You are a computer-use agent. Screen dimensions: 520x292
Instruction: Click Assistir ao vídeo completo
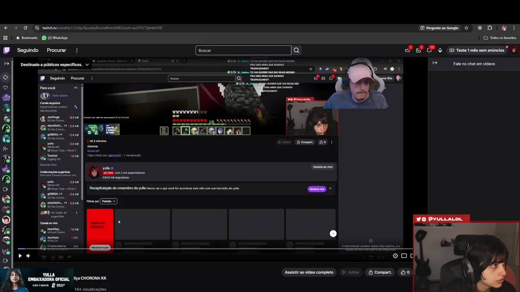click(x=309, y=272)
